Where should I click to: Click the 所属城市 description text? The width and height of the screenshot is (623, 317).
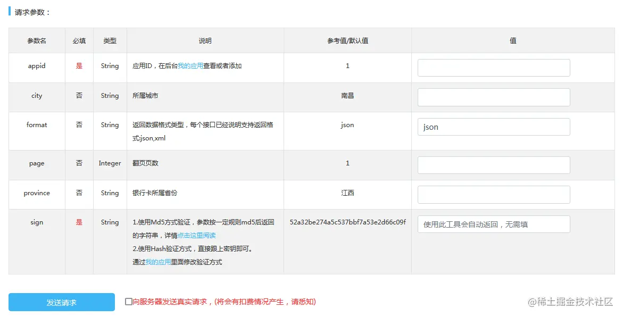click(x=145, y=96)
